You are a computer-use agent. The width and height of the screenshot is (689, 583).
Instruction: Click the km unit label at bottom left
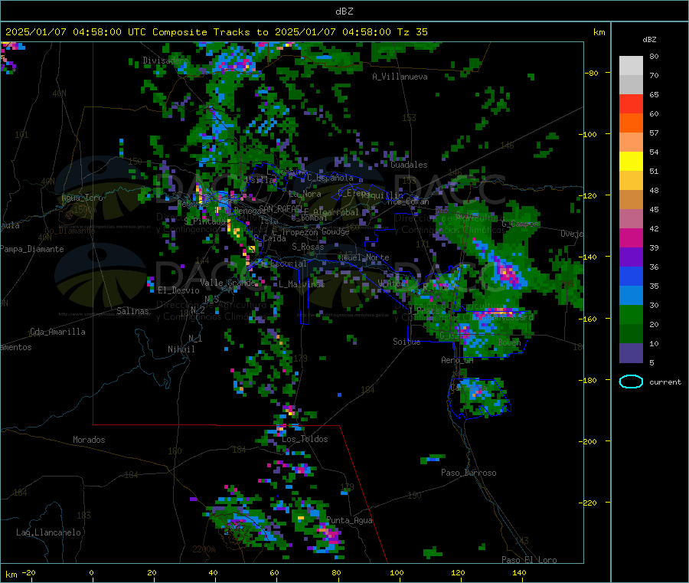(x=11, y=575)
